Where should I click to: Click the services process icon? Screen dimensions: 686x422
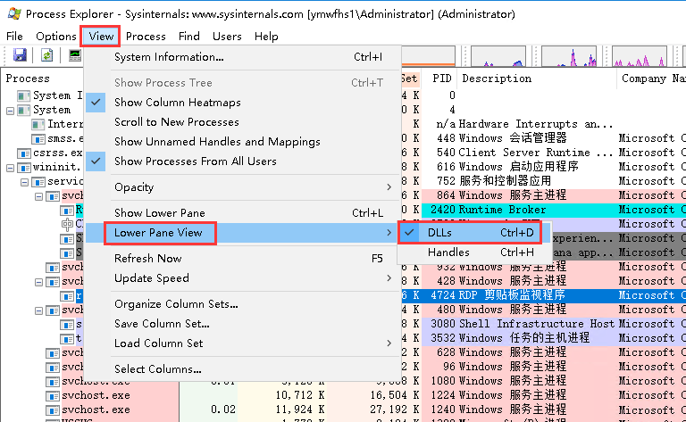click(38, 182)
